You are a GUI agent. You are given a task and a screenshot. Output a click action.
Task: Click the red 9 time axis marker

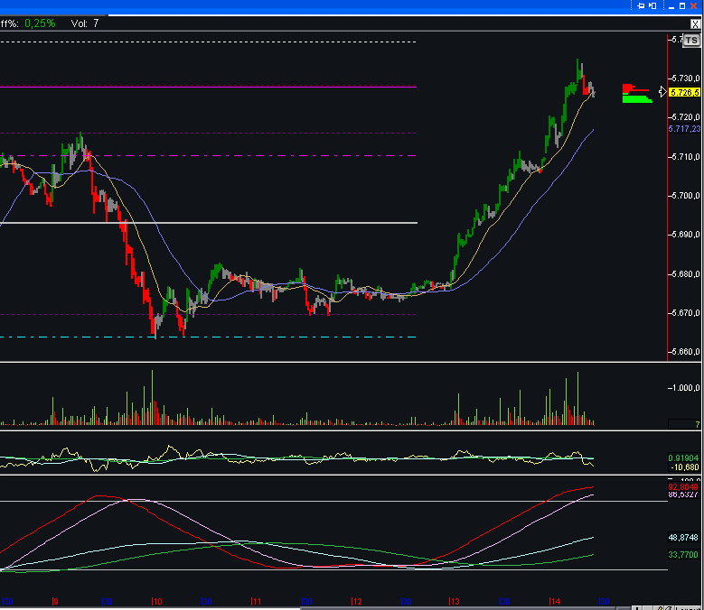55,602
